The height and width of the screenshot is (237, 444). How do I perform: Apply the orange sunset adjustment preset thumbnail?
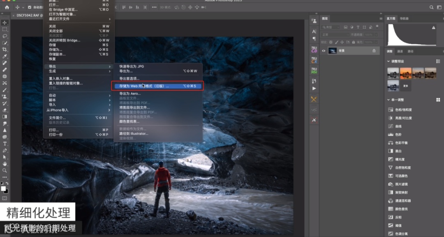[x=405, y=73]
